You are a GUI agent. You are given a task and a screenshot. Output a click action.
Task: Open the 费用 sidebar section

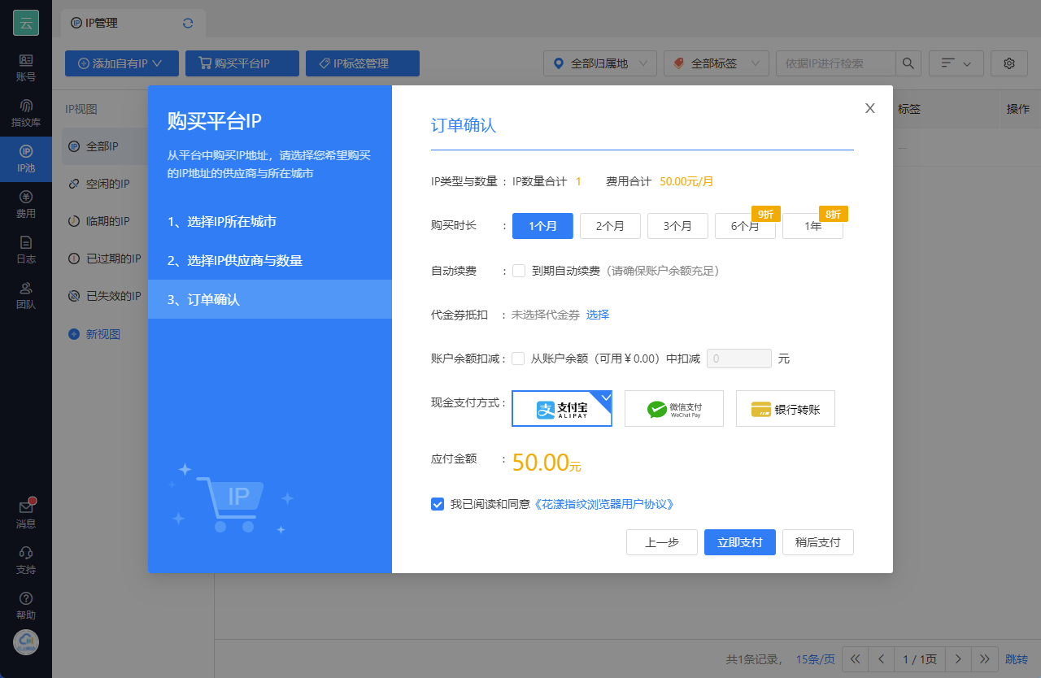pos(26,205)
